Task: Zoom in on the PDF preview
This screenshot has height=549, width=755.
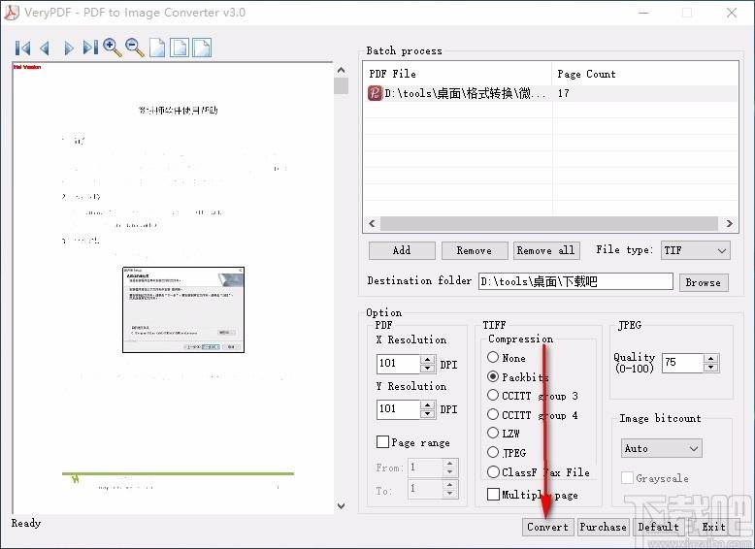Action: pyautogui.click(x=113, y=48)
